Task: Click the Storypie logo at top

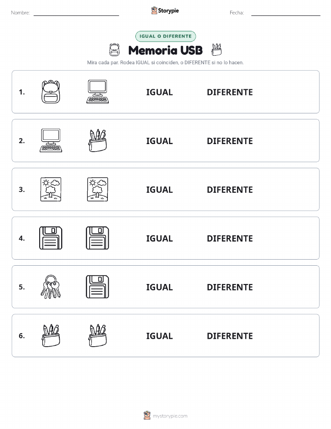Action: (165, 11)
